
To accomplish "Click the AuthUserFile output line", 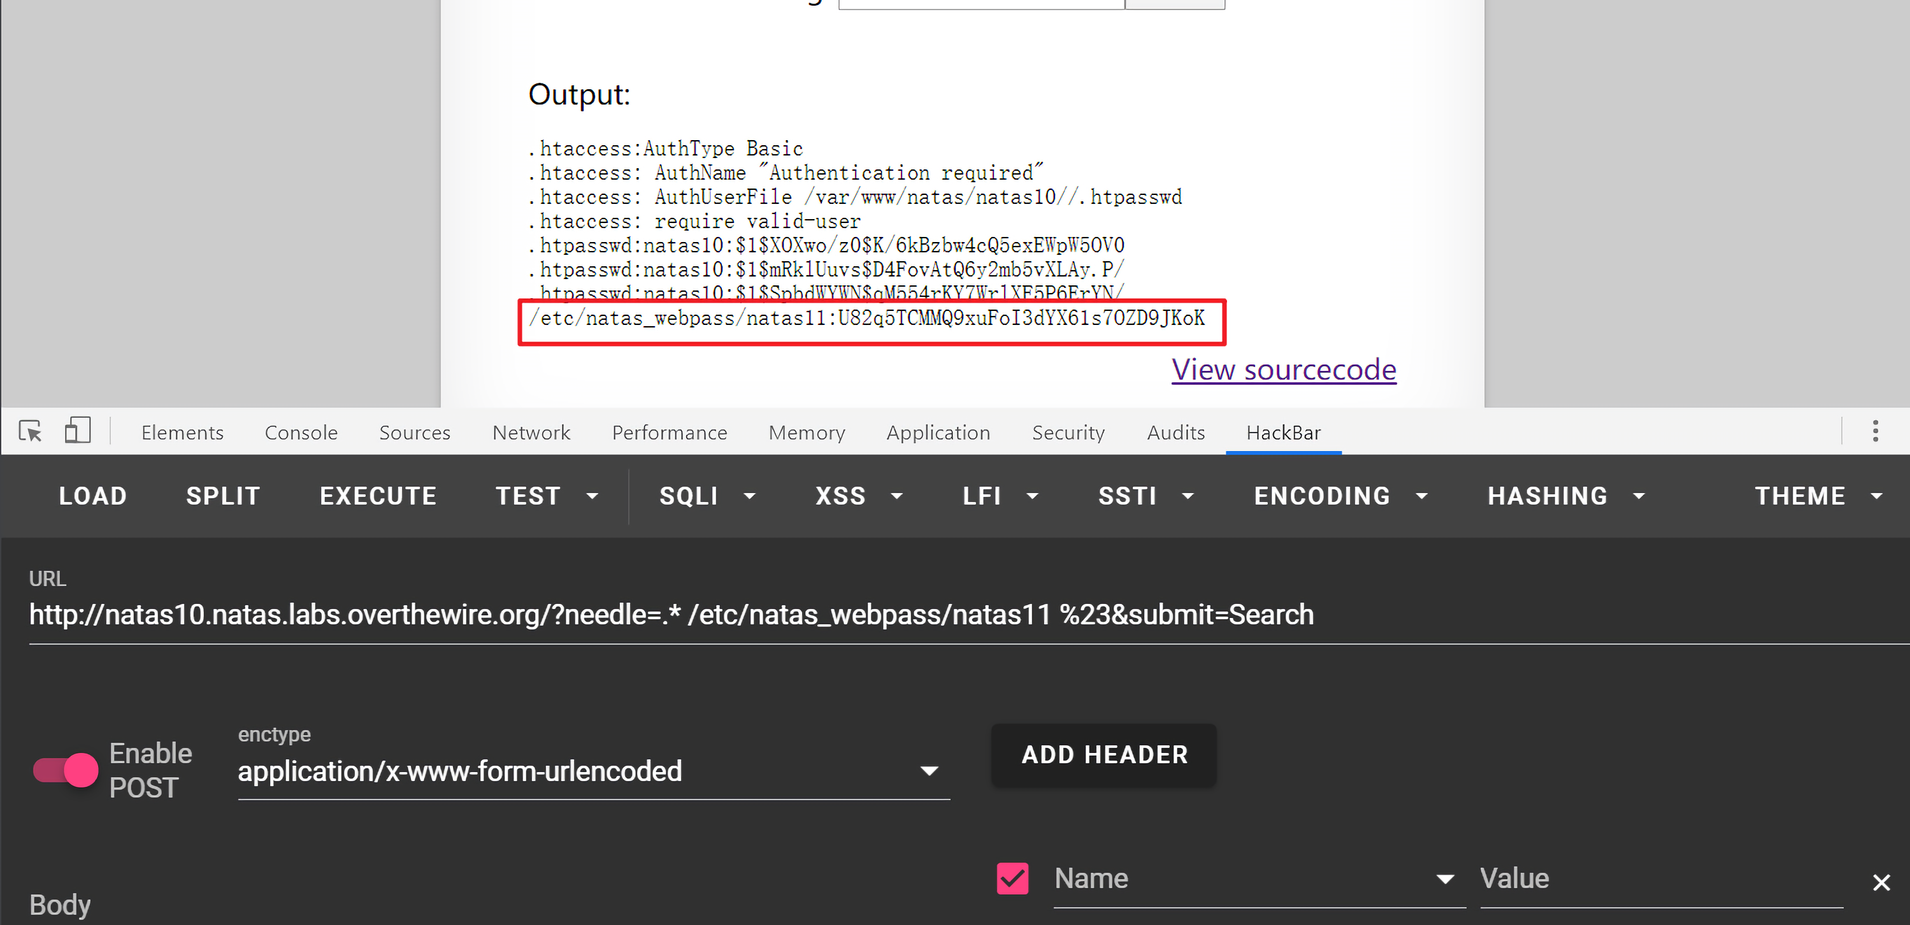I will (855, 197).
